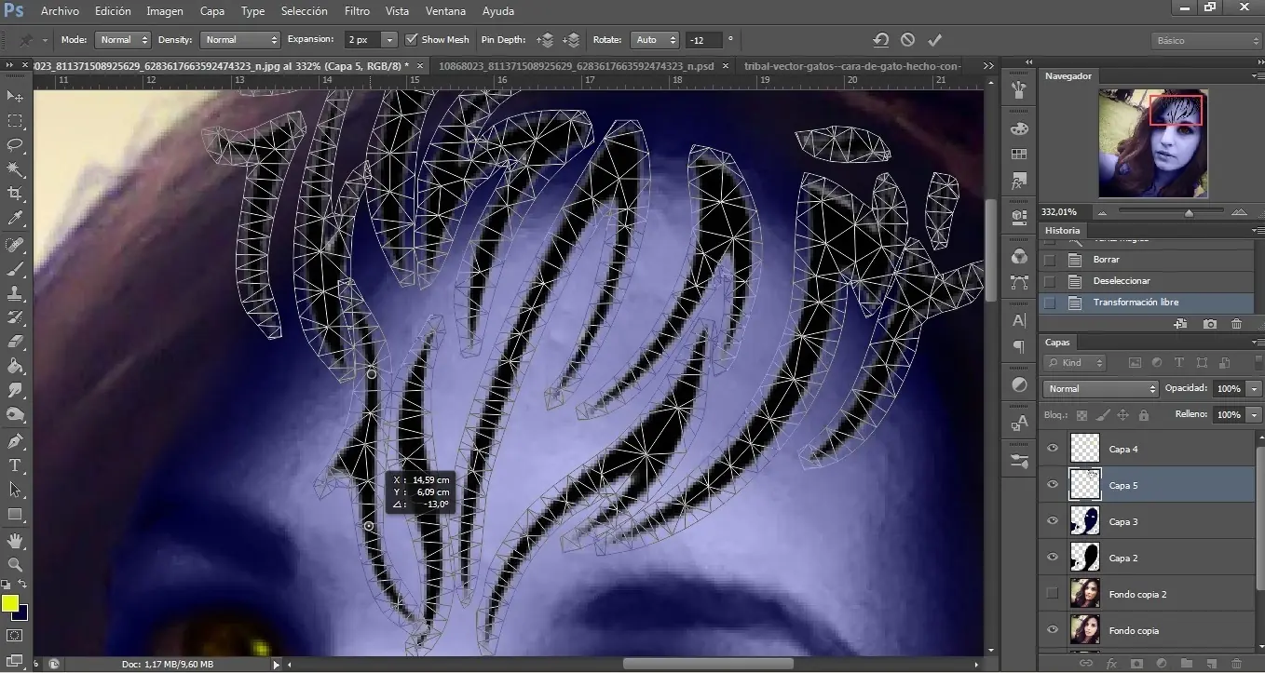This screenshot has width=1265, height=673.
Task: Select the Path Selection tool
Action: click(x=15, y=489)
